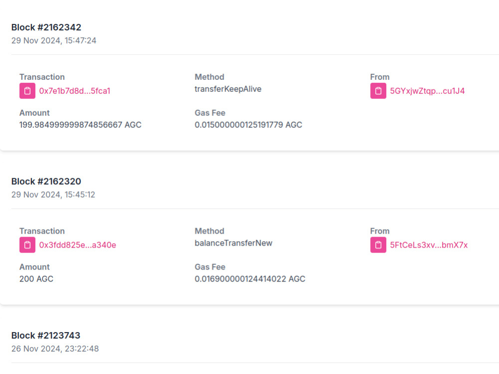Click the 200 AGC amount value

[36, 279]
